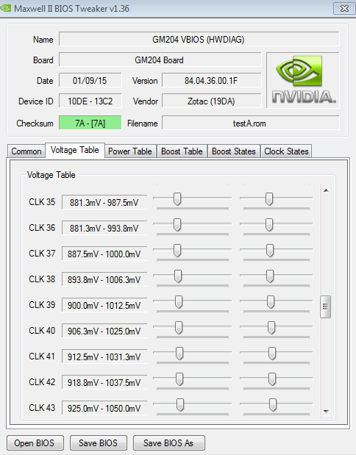Click the Open BIOS button
The width and height of the screenshot is (356, 455).
(x=35, y=443)
